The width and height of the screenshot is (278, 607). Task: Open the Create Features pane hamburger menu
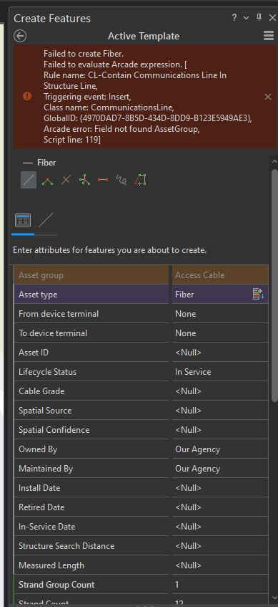tap(269, 36)
